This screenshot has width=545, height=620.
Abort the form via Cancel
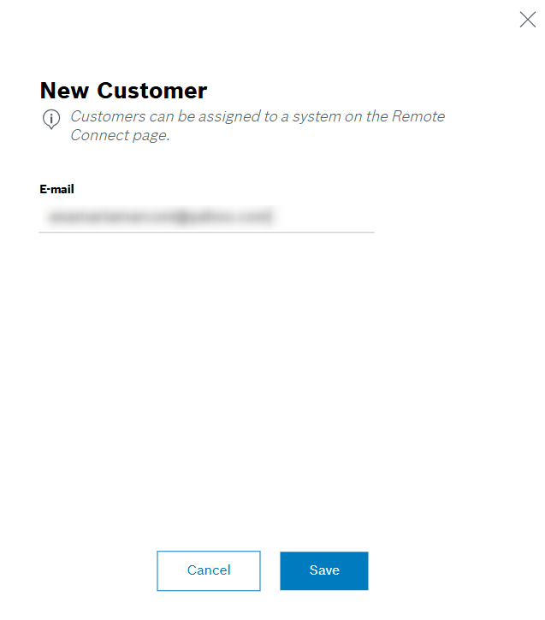pyautogui.click(x=209, y=570)
